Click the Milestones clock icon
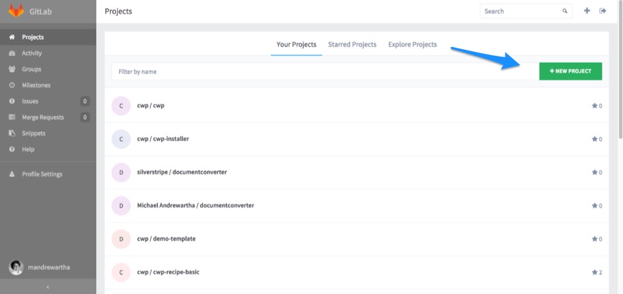Image resolution: width=623 pixels, height=294 pixels. [x=12, y=85]
